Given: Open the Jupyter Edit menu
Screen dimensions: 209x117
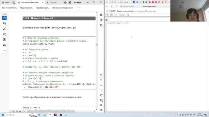Looking at the screenshot, I should [x=111, y=15].
